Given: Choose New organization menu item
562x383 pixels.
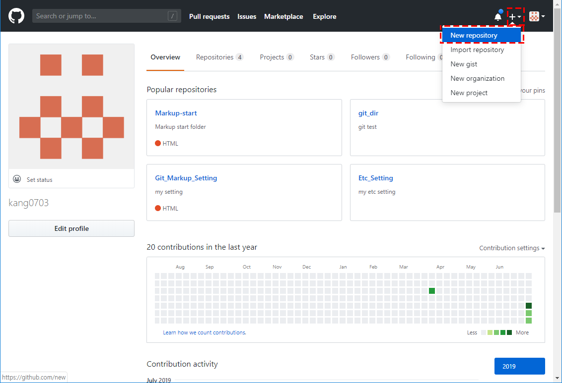Looking at the screenshot, I should [482, 78].
